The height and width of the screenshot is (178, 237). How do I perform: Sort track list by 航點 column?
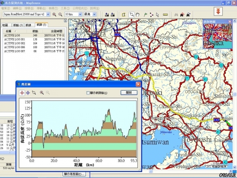[35, 31]
